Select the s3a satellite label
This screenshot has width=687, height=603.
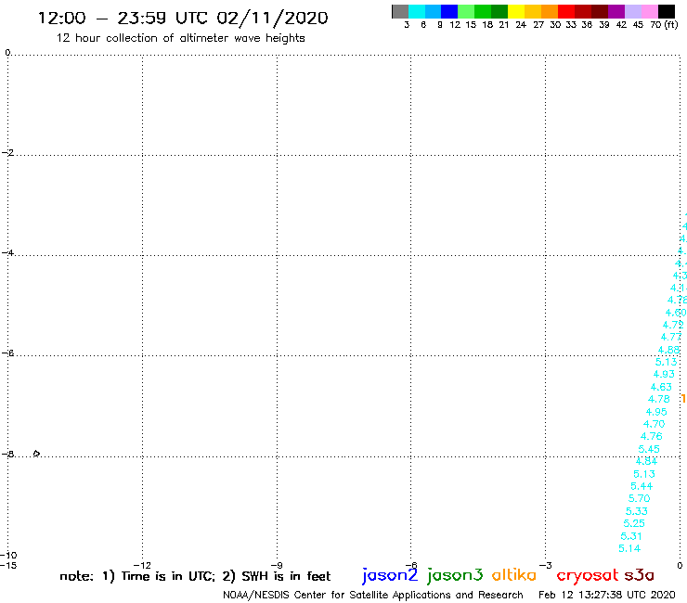[639, 575]
